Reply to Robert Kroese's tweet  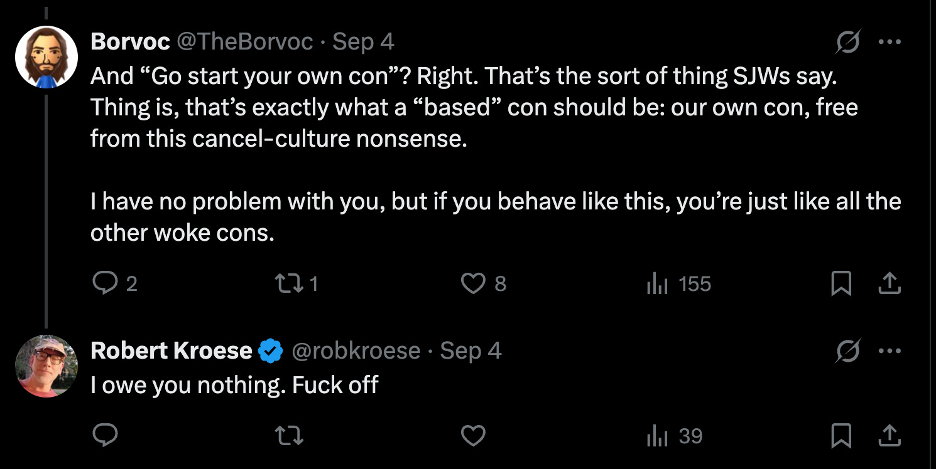[102, 436]
